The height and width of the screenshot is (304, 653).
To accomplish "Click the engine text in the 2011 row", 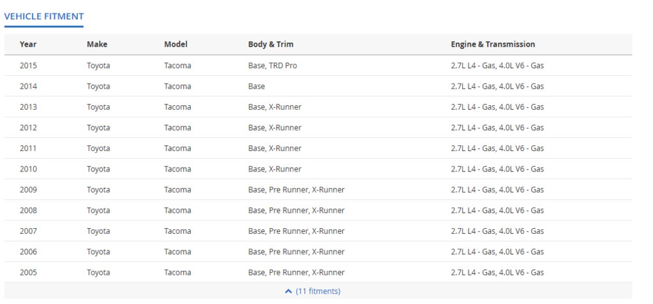I will coord(497,148).
